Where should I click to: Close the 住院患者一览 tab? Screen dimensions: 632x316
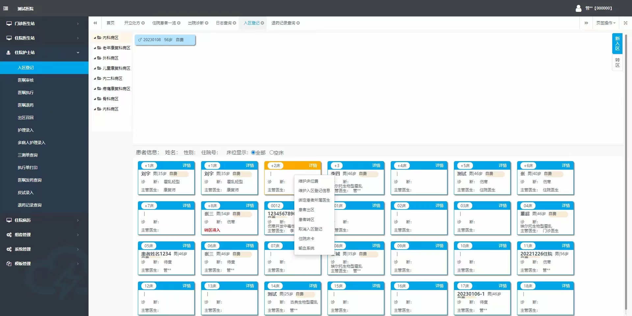[x=179, y=23]
